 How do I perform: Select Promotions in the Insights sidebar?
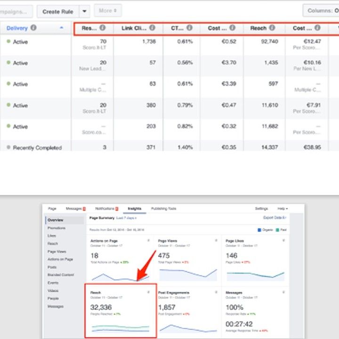coord(56,228)
